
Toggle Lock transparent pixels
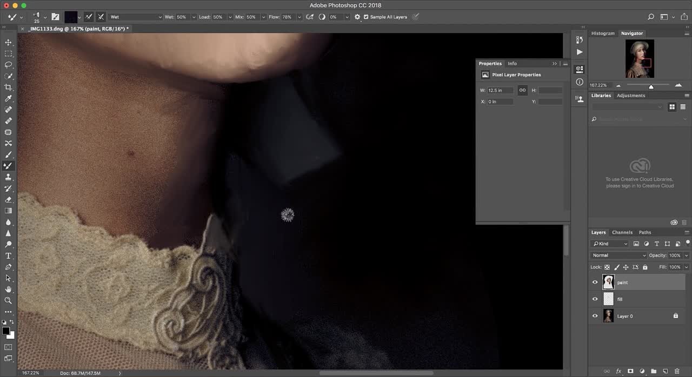pos(607,267)
